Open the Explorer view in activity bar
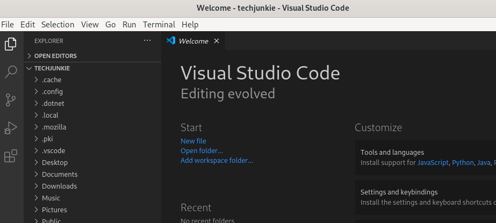Viewport: 496px width, 223px height. (x=11, y=44)
